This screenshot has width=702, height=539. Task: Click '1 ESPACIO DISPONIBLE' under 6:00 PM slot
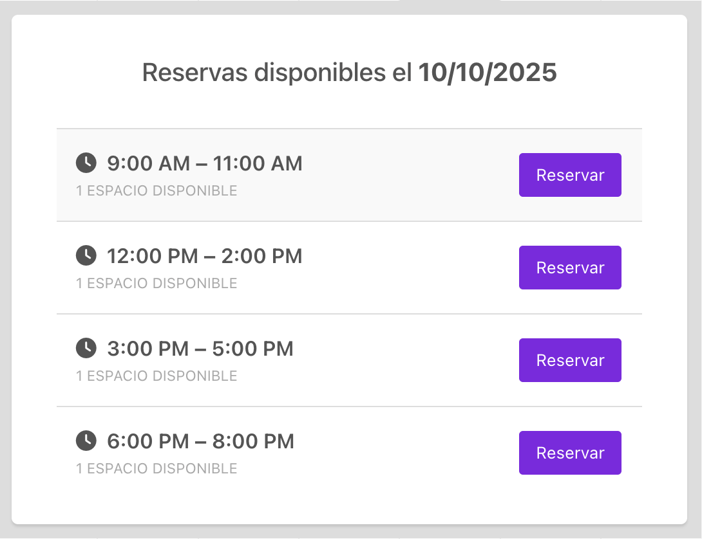coord(157,469)
